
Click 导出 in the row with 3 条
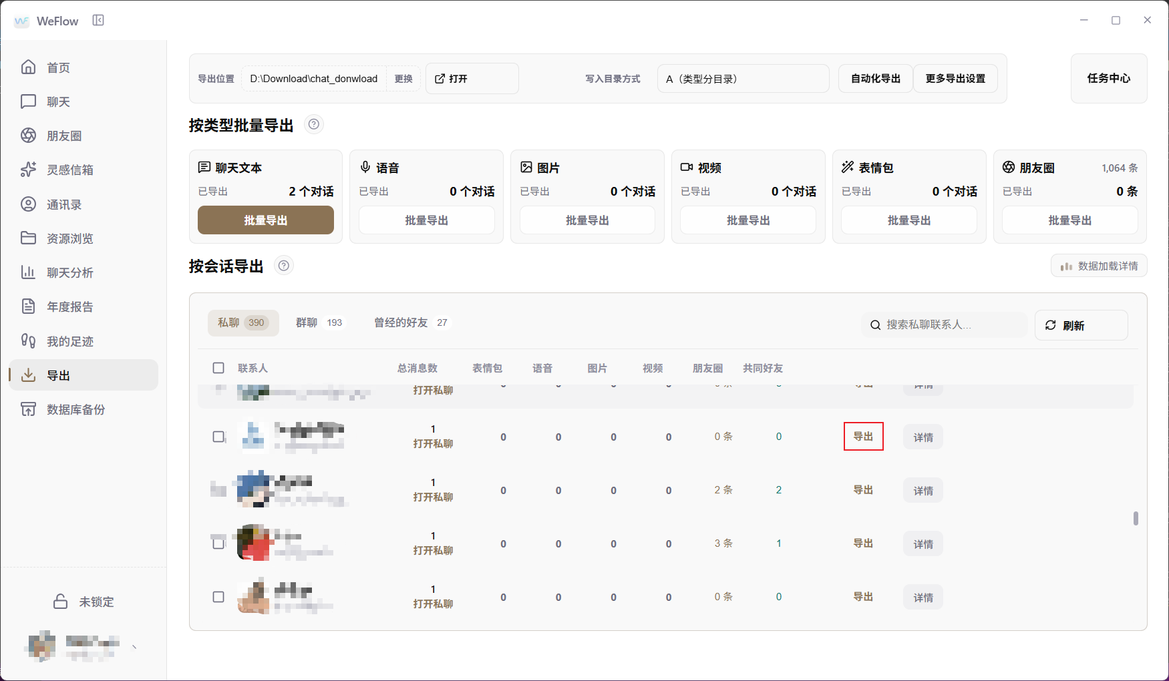pos(863,543)
